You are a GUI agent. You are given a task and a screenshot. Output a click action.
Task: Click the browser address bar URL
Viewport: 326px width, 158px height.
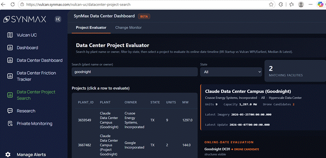pos(78,4)
